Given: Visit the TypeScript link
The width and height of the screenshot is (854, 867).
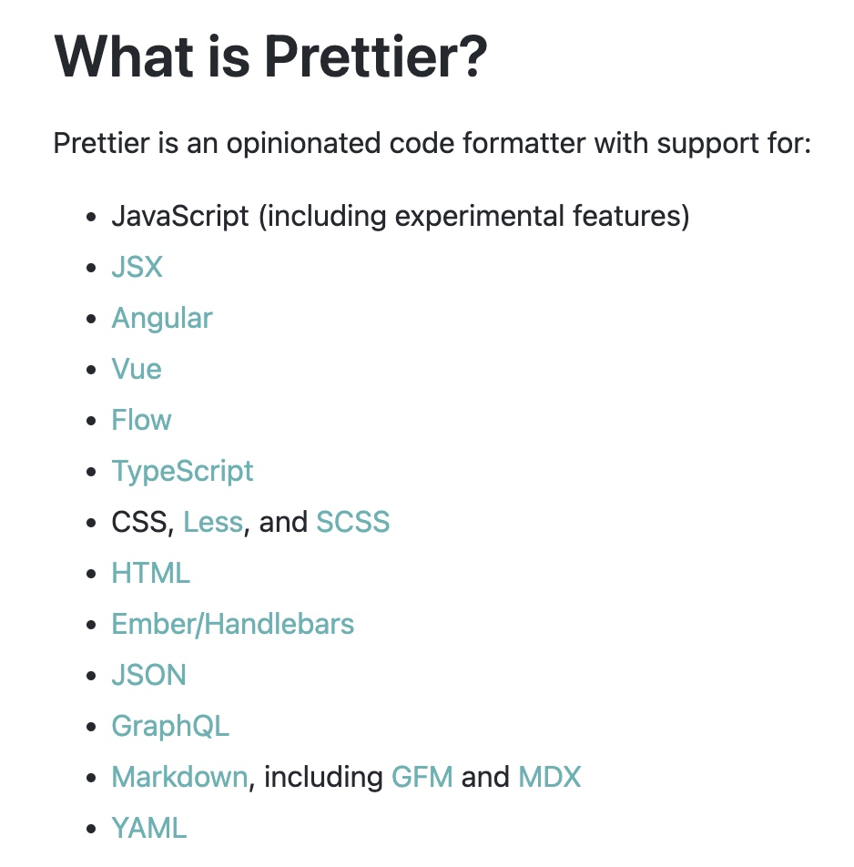Looking at the screenshot, I should [182, 472].
